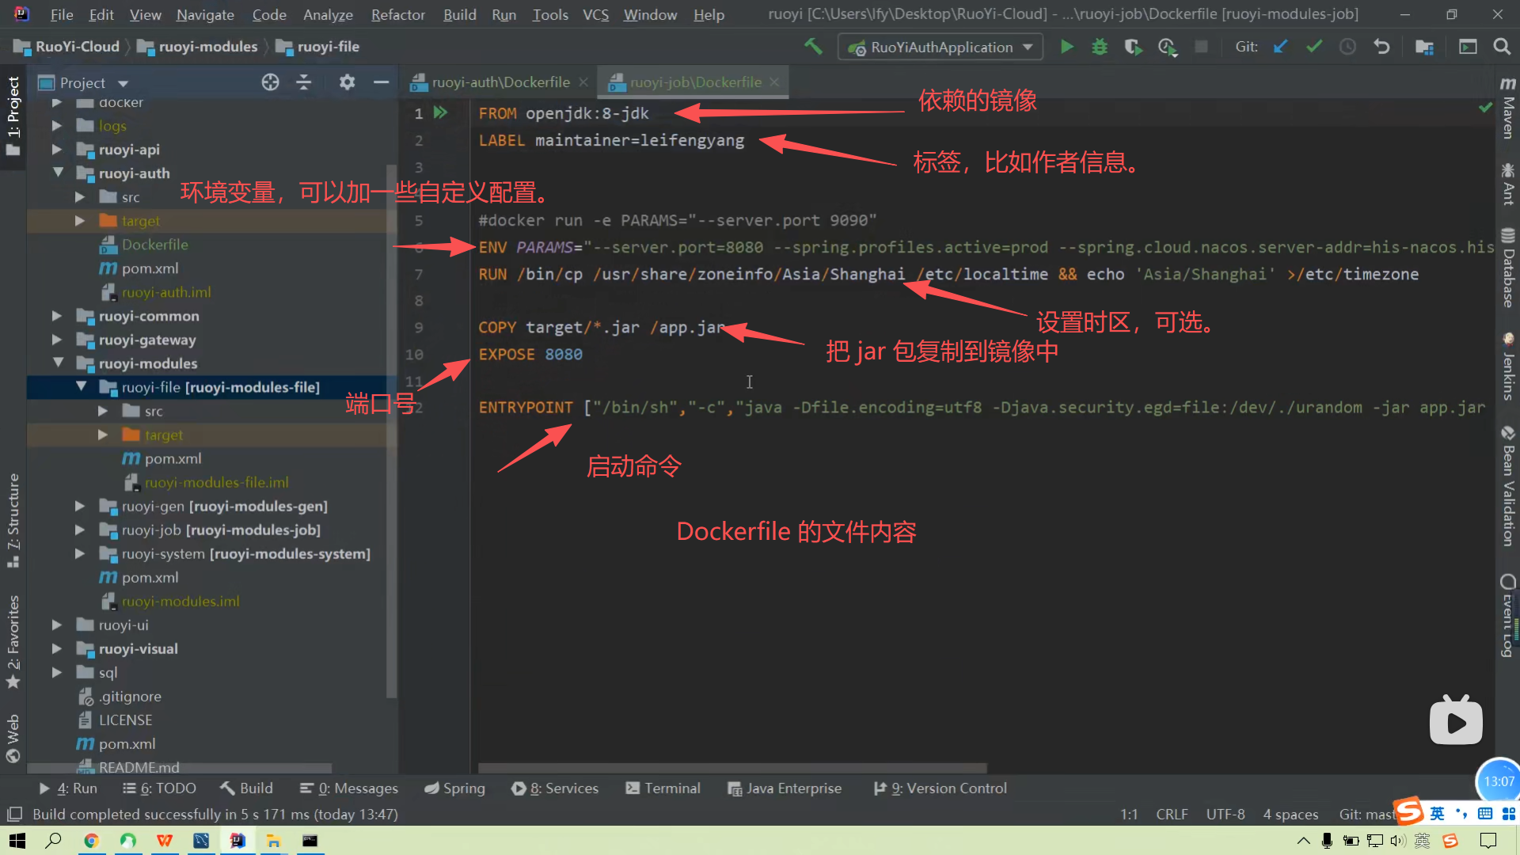Screen dimensions: 1520x855
Task: Collapse the ruoyi-modules folder
Action: click(x=58, y=363)
